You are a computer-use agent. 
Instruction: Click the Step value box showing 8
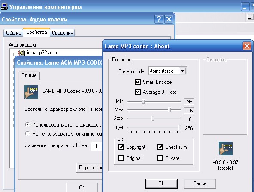coord(189,119)
